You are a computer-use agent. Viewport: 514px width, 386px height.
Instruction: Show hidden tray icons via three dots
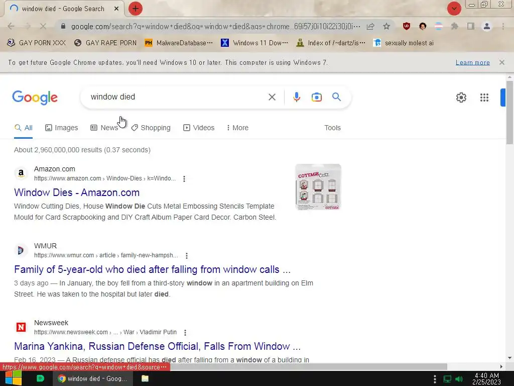tap(435, 379)
